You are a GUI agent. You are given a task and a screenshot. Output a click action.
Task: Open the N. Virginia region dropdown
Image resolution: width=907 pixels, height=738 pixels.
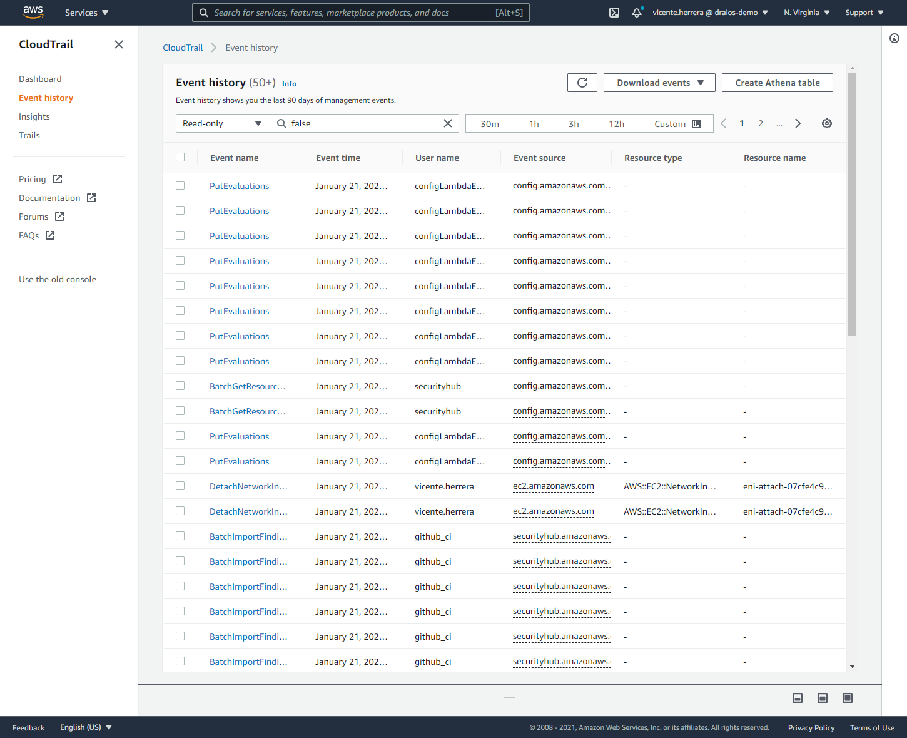point(807,13)
